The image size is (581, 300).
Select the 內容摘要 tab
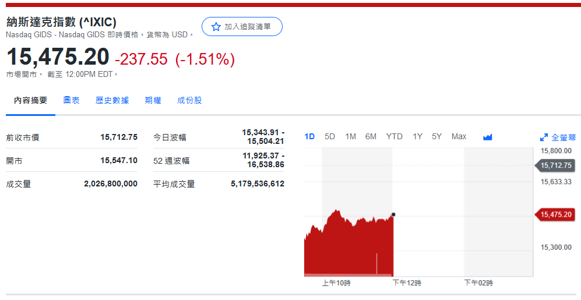tap(30, 100)
